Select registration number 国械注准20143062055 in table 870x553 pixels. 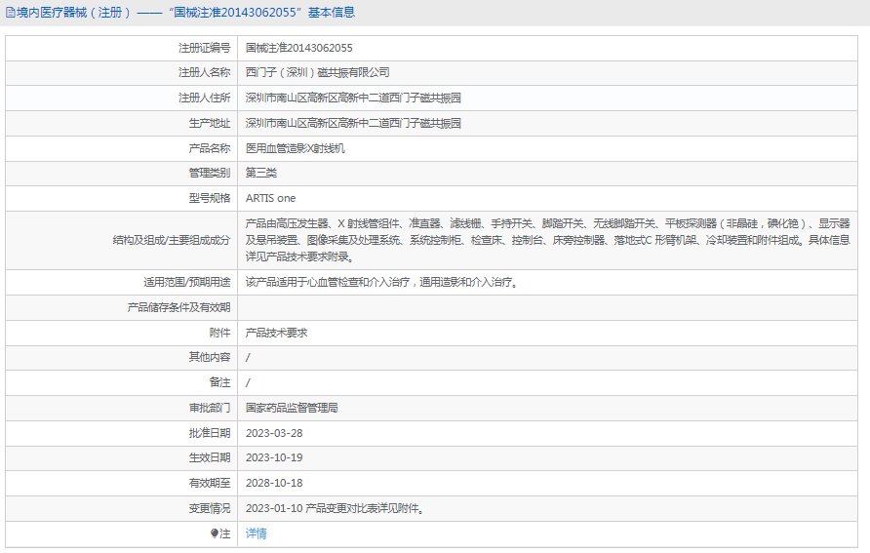(299, 48)
